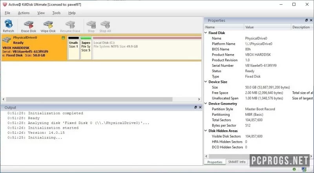Close the Properties panel
314x173 pixels.
(311, 20)
